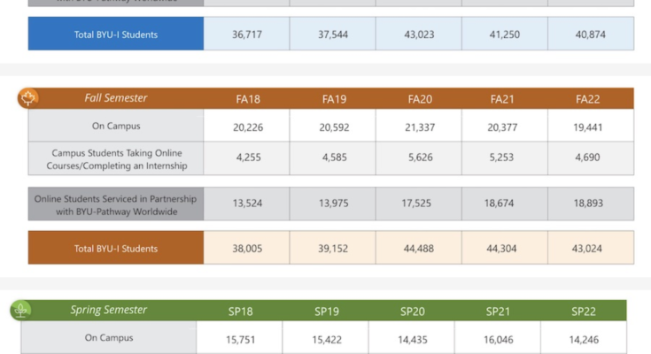Select the Spring Semester header label

tap(109, 311)
